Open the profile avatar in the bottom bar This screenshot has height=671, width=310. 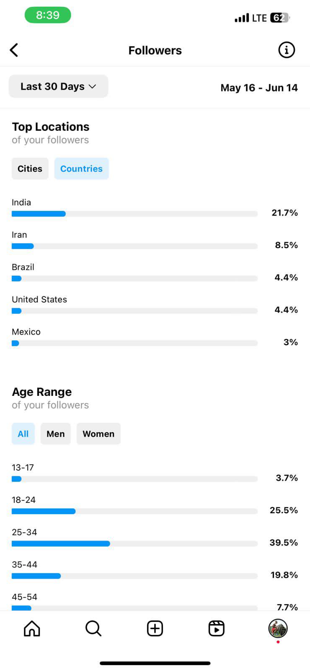278,628
